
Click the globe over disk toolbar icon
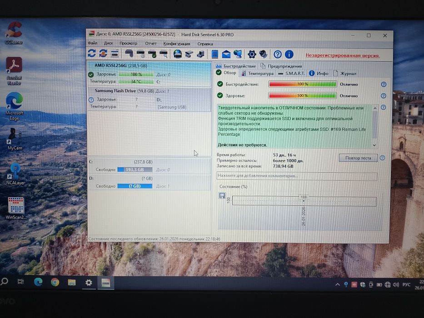pos(178,54)
